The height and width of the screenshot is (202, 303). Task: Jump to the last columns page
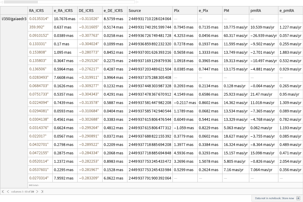tap(42, 191)
